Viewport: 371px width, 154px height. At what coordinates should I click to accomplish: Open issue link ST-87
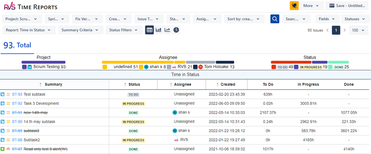click(x=17, y=149)
